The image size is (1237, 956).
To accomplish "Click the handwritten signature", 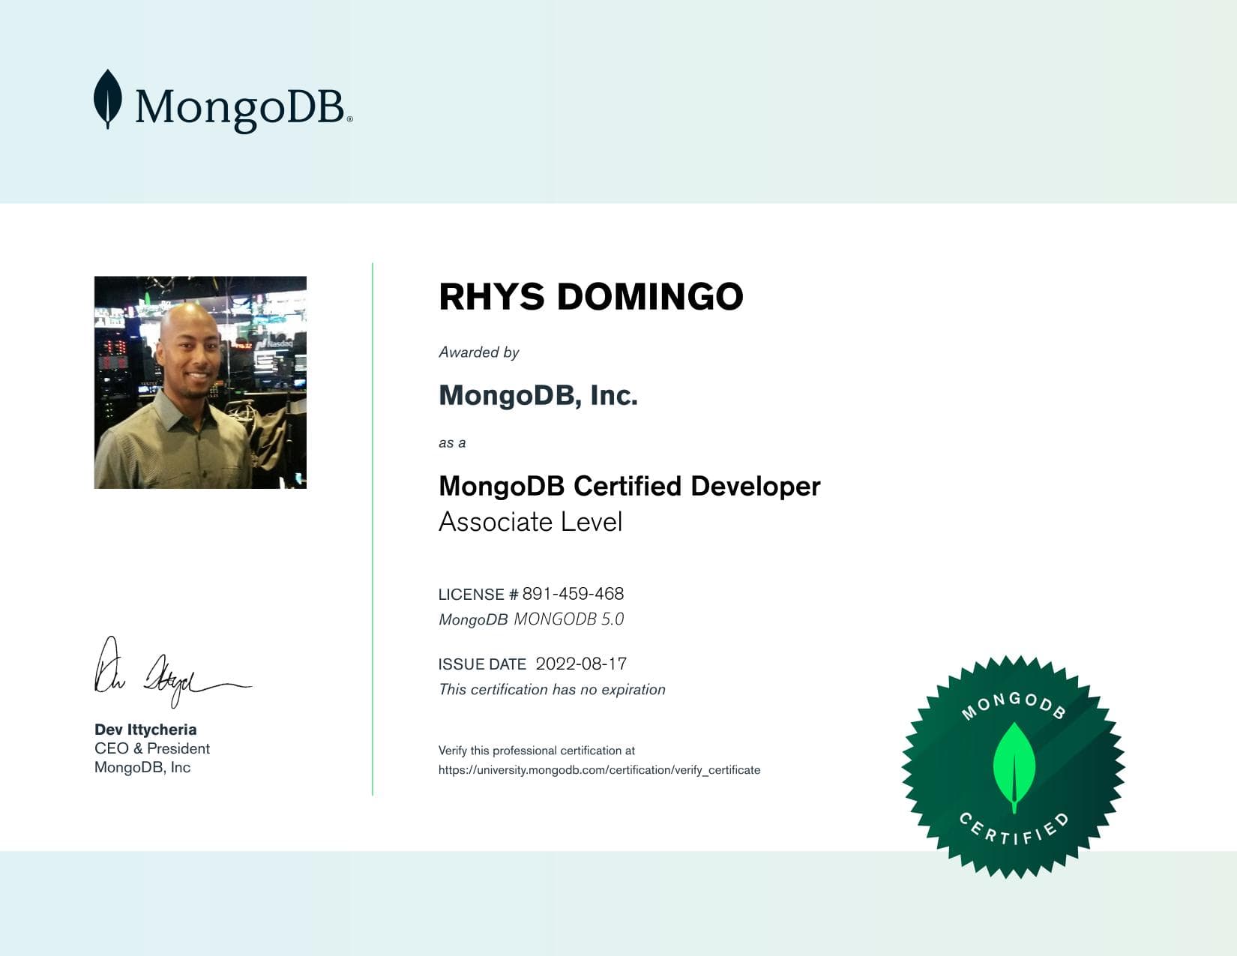I will click(x=172, y=673).
